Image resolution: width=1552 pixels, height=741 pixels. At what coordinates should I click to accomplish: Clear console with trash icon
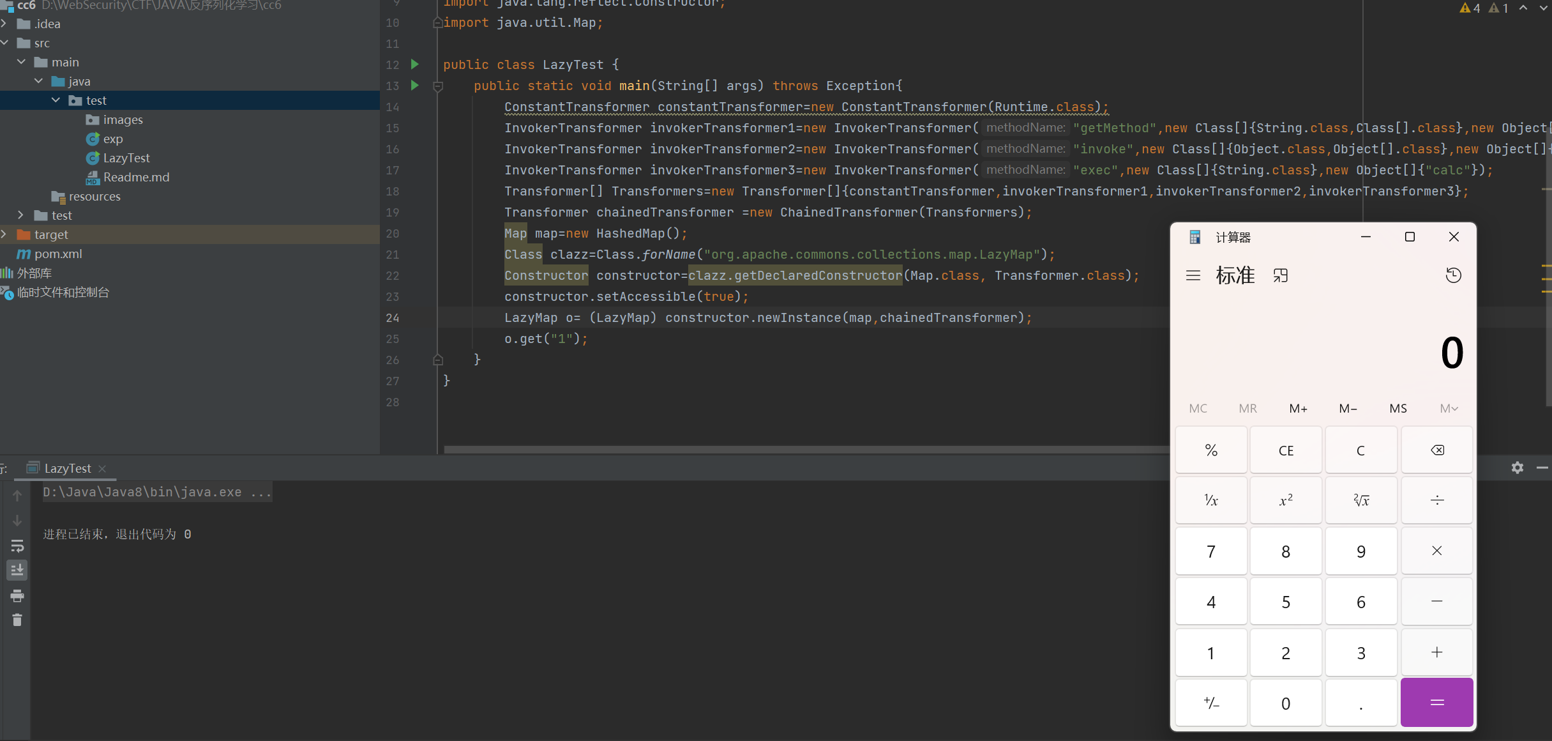tap(17, 620)
